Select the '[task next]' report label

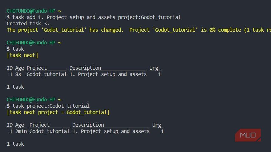[x=22, y=55]
